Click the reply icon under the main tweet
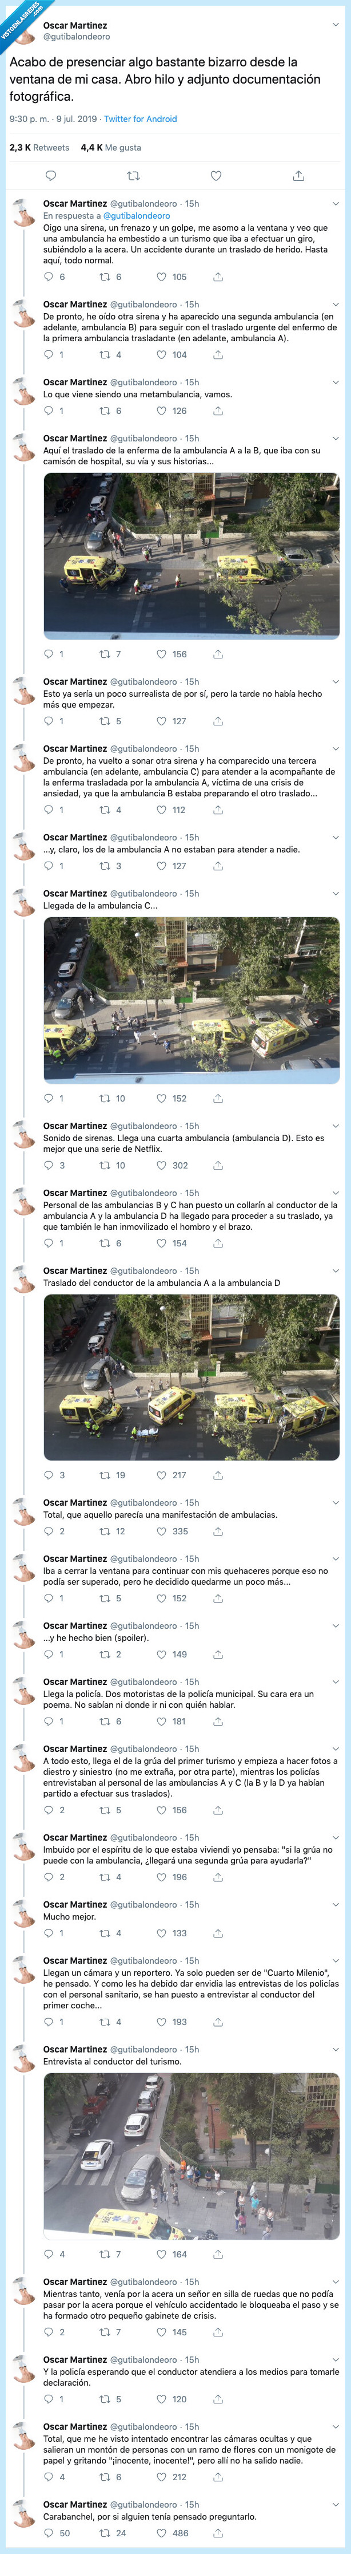This screenshot has width=351, height=2554. click(51, 176)
